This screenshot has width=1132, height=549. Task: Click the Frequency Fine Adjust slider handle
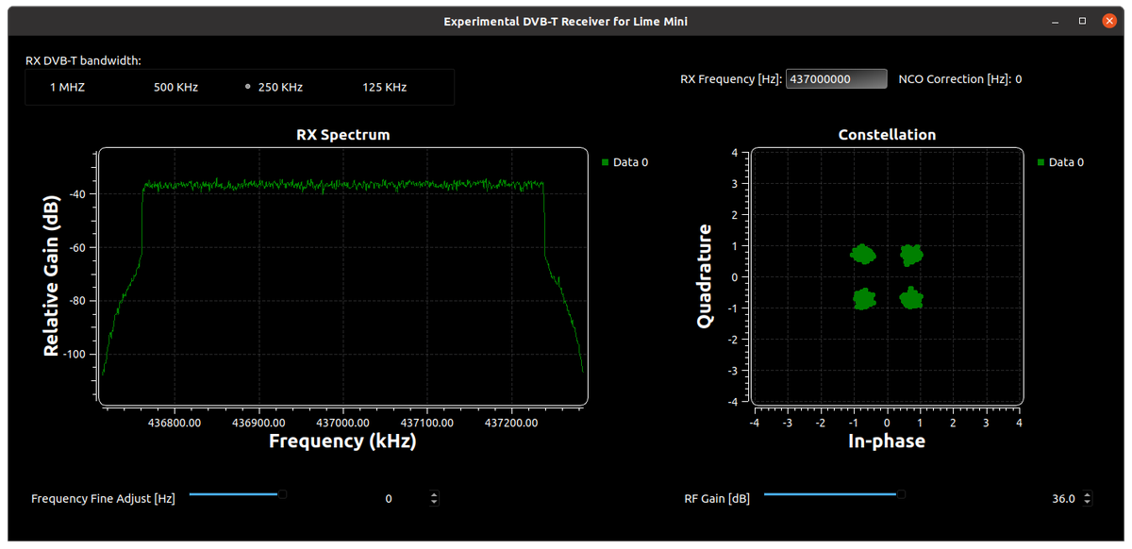(x=281, y=493)
